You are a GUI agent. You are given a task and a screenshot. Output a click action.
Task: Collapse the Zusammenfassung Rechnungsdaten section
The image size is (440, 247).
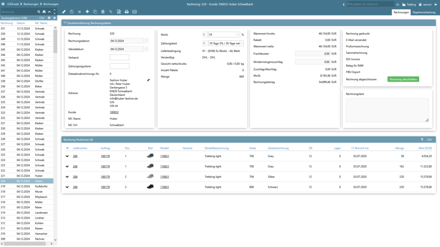[x=65, y=22]
